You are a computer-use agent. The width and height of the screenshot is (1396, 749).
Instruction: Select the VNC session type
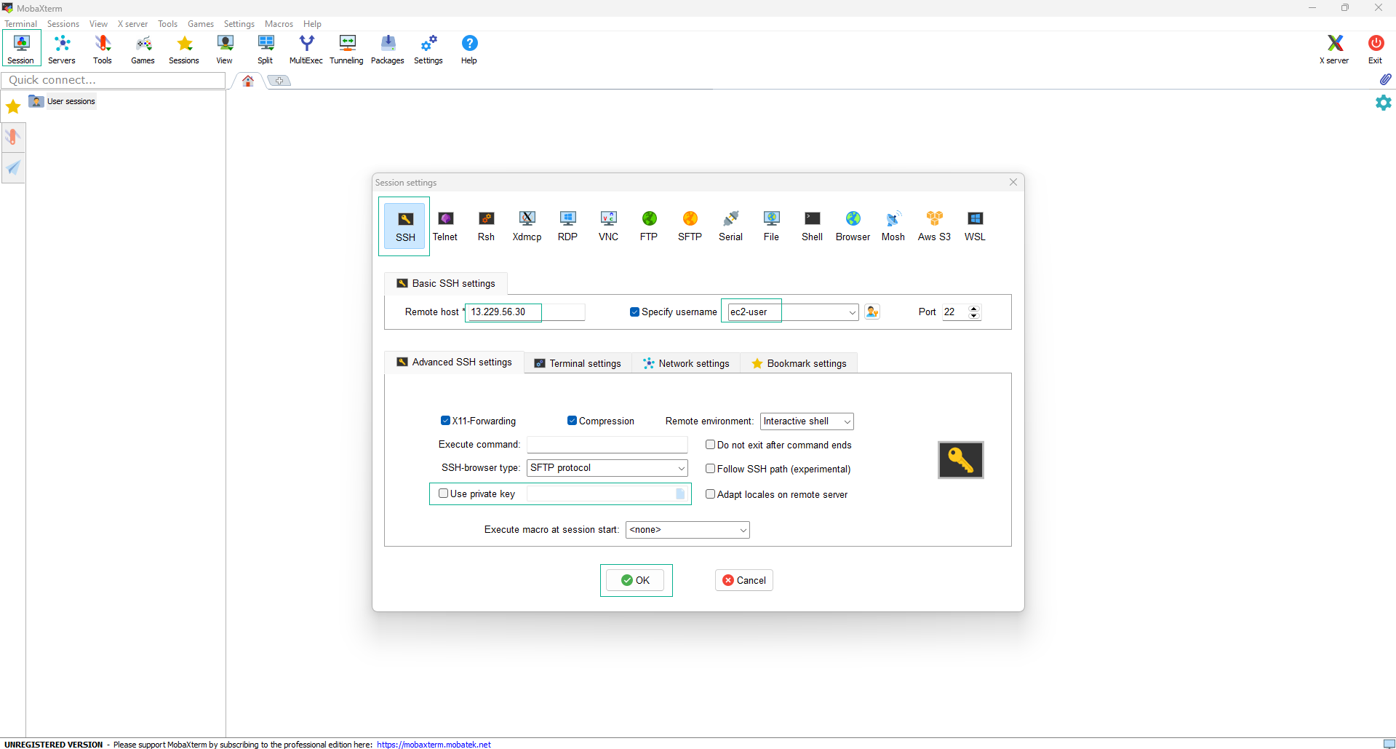(608, 226)
